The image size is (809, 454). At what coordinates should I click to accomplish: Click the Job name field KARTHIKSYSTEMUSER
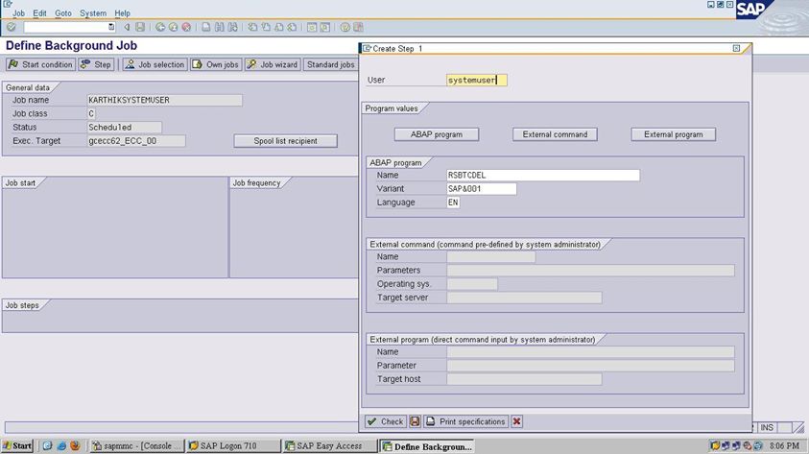pyautogui.click(x=165, y=100)
